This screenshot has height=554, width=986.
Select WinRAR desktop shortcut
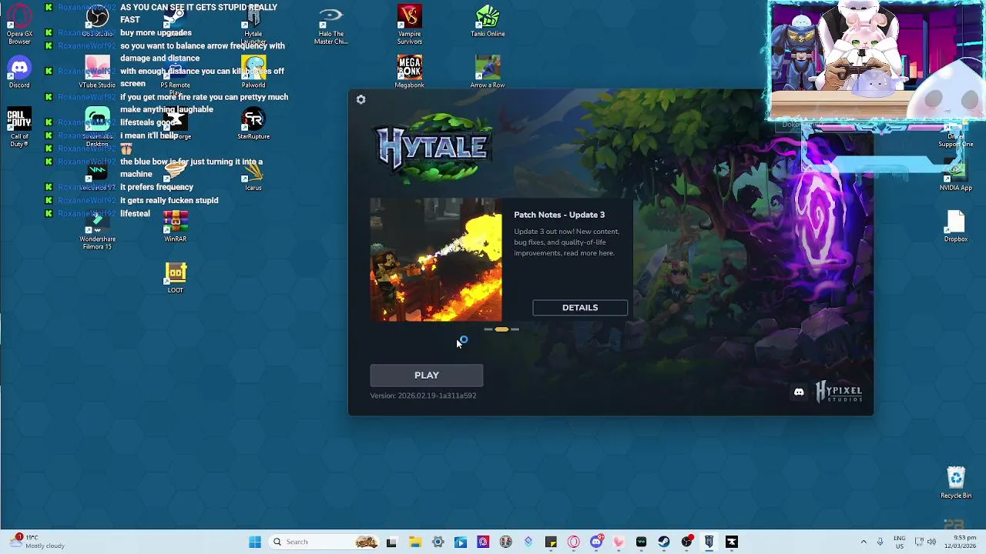(176, 225)
